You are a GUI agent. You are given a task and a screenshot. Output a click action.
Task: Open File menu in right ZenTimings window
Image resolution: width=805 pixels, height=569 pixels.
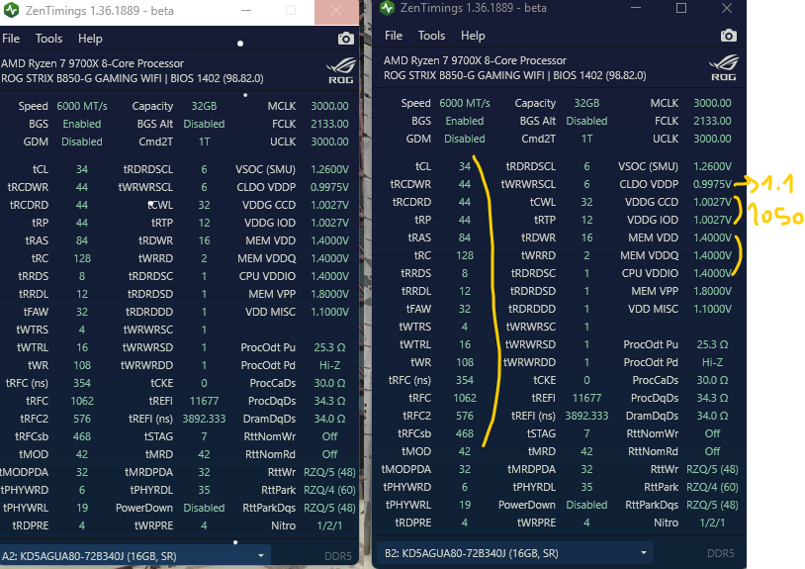[x=394, y=36]
